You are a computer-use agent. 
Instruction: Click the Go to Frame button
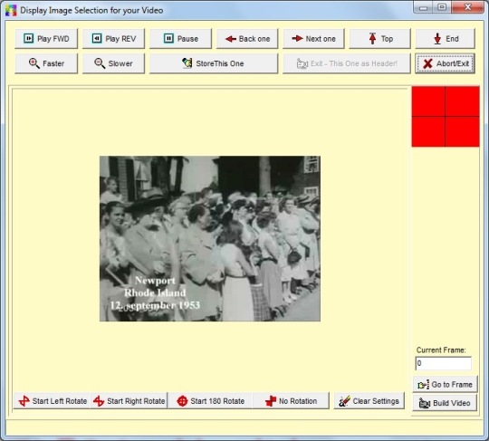coord(445,385)
